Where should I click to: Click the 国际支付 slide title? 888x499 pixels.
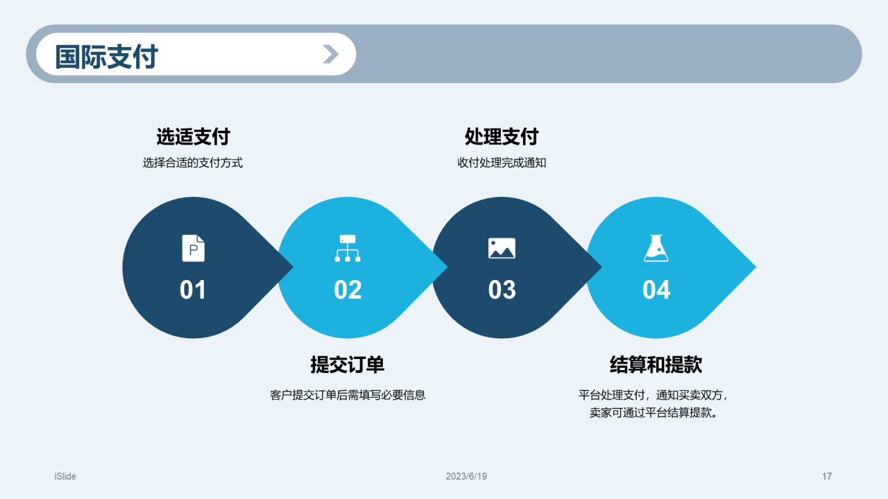[107, 57]
